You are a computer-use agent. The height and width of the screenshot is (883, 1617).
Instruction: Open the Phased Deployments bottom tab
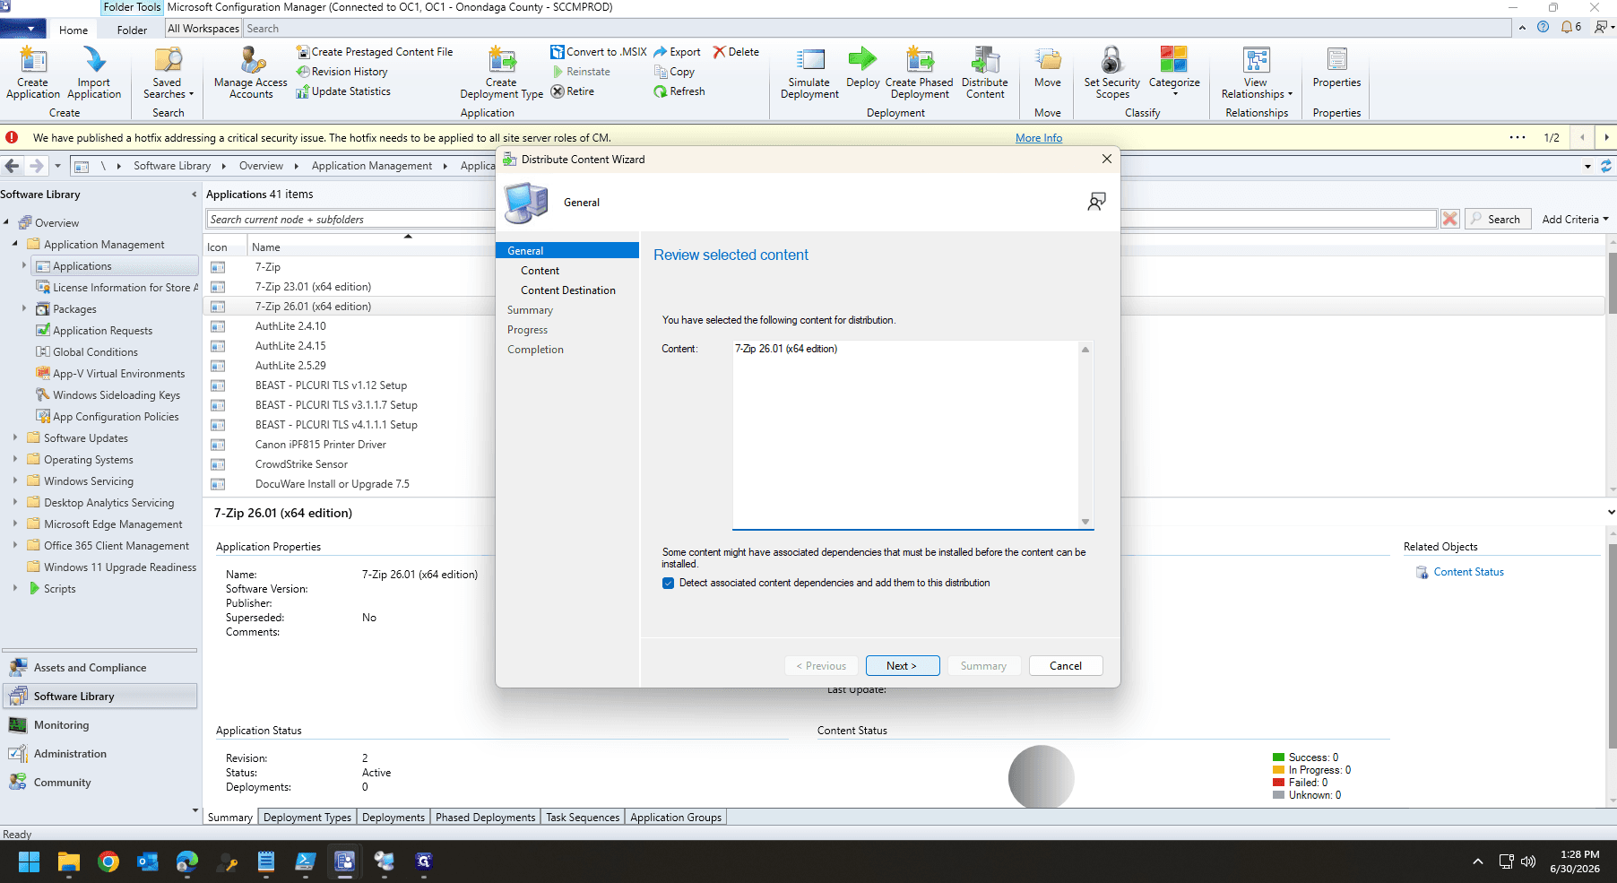pyautogui.click(x=485, y=817)
